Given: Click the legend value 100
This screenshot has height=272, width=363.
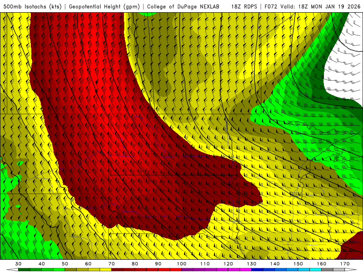Looking at the screenshot, I should pyautogui.click(x=181, y=264).
